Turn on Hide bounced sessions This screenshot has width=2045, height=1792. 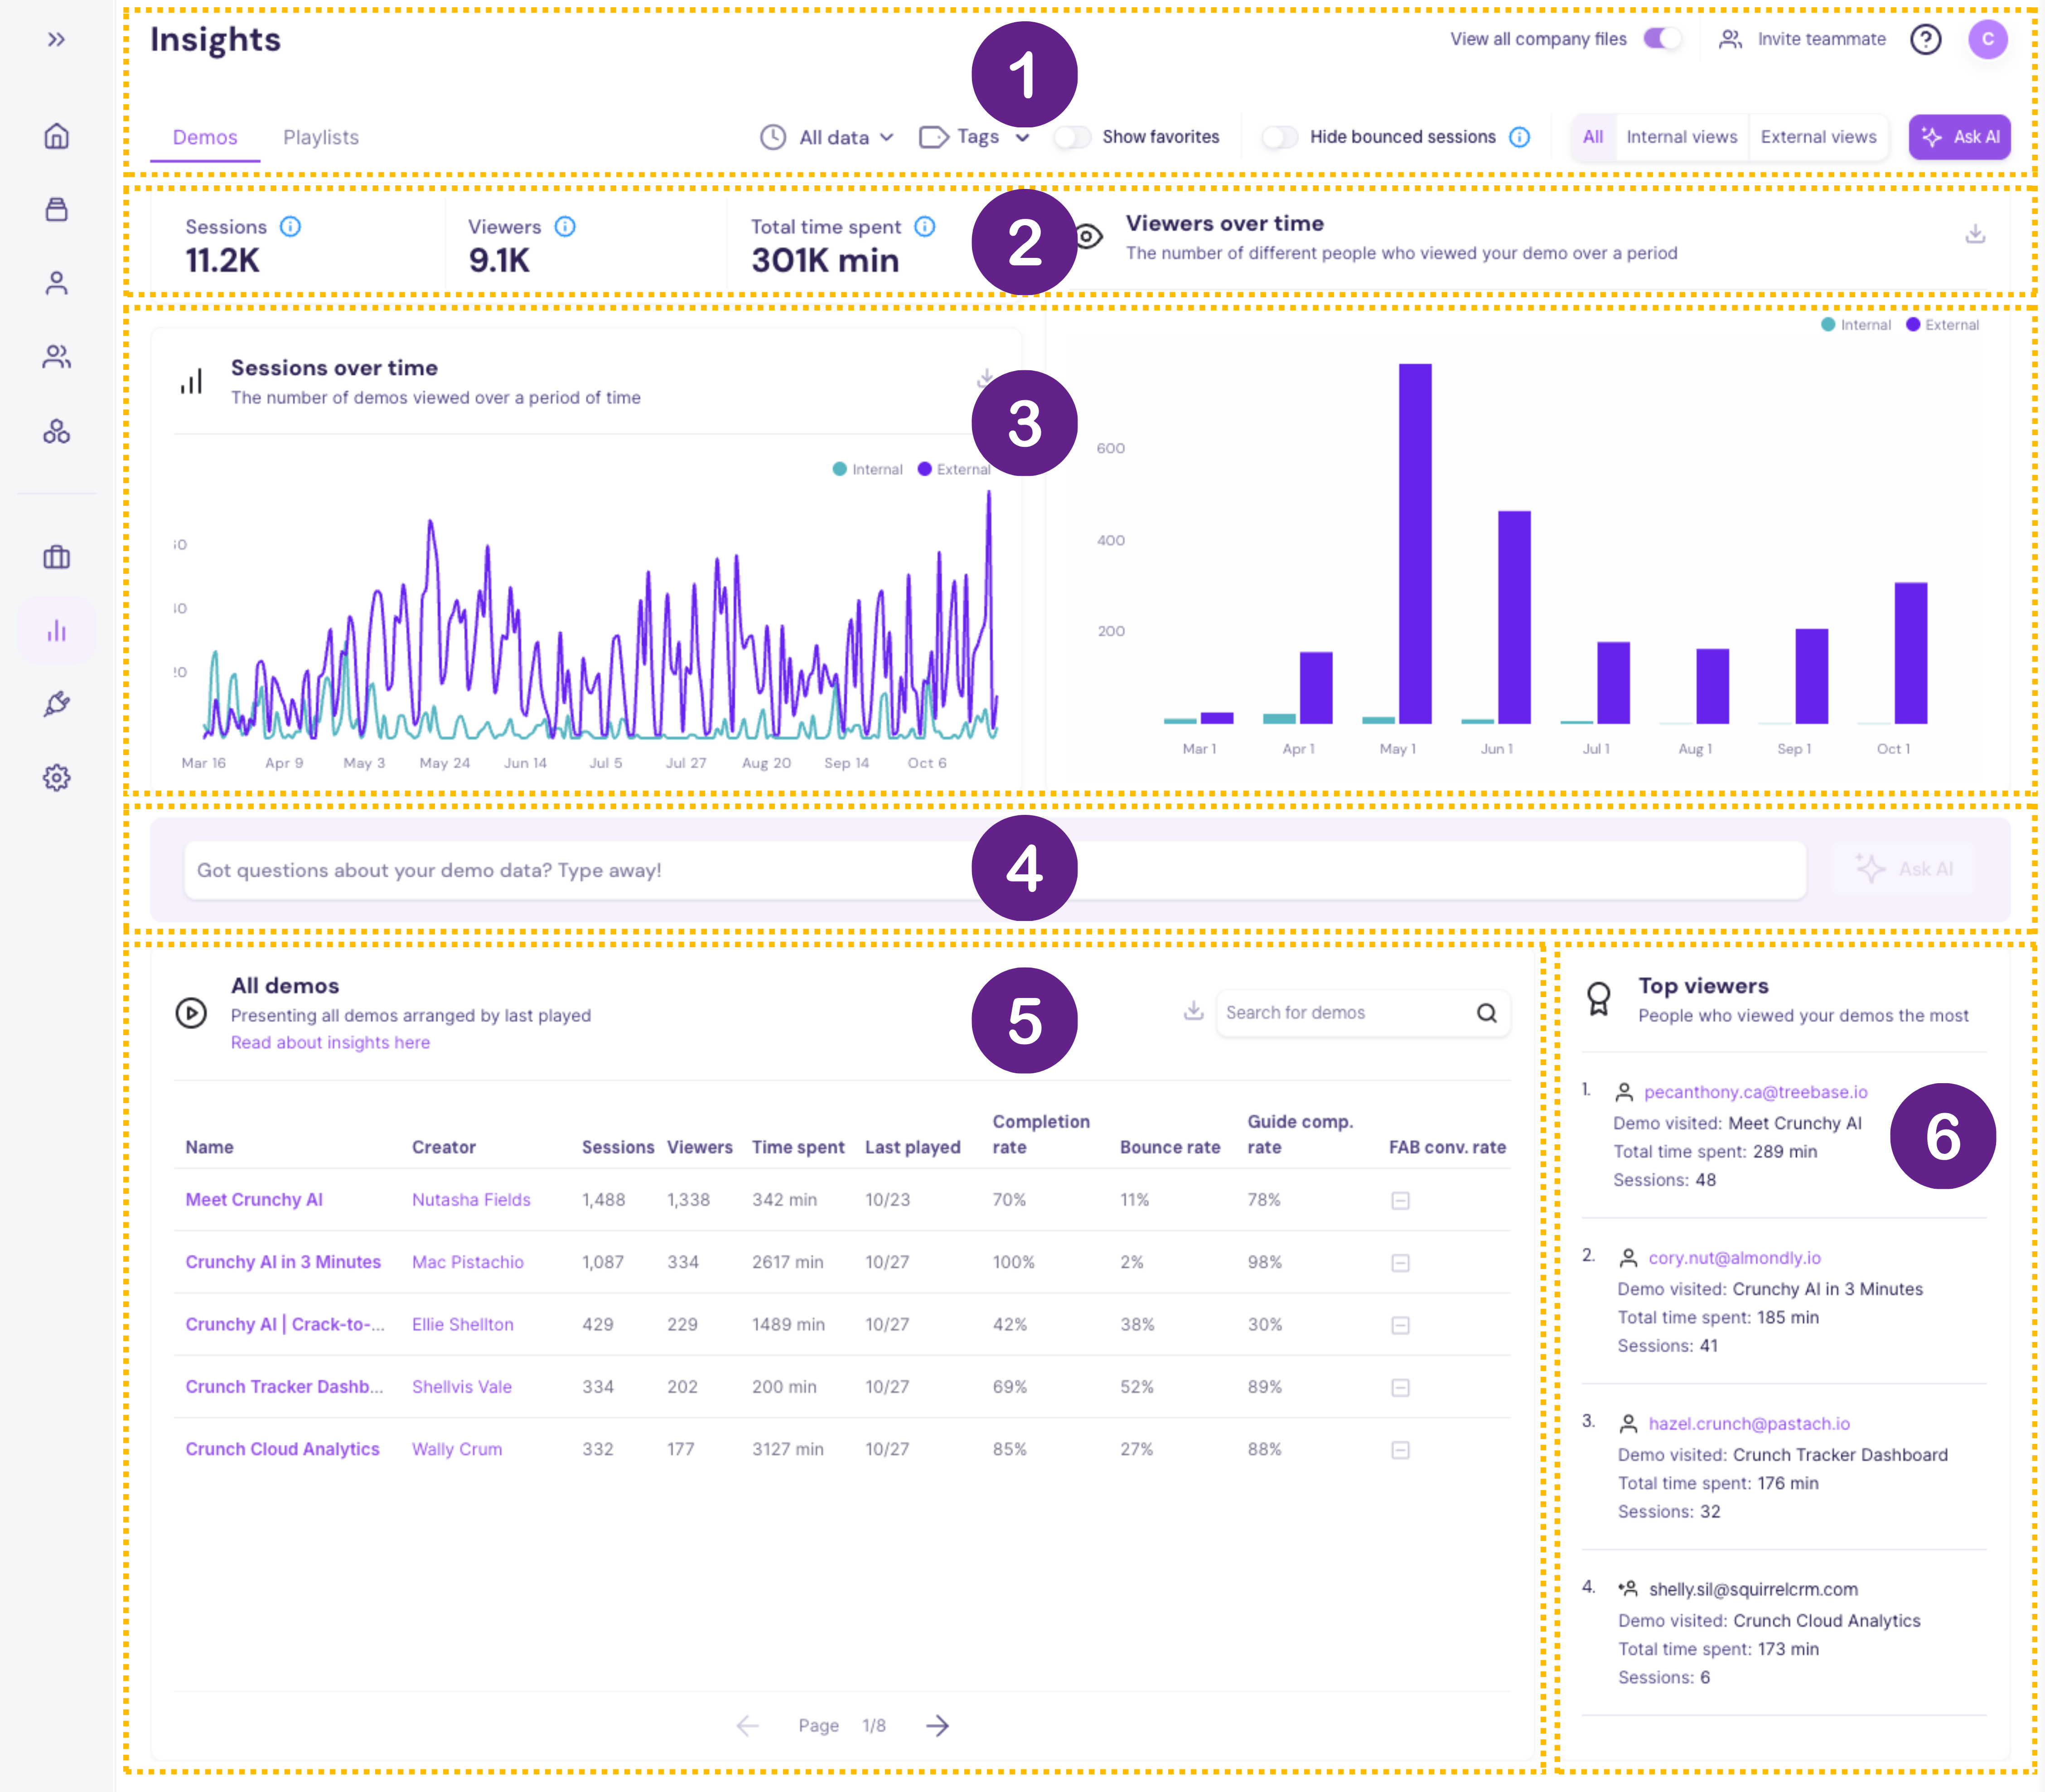[1279, 137]
